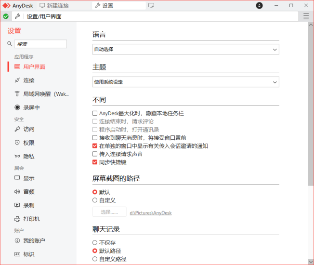The height and width of the screenshot is (265, 314).
Task: Enable 接收到聊天消息时将接受窗口置前 checkbox
Action: [95, 138]
